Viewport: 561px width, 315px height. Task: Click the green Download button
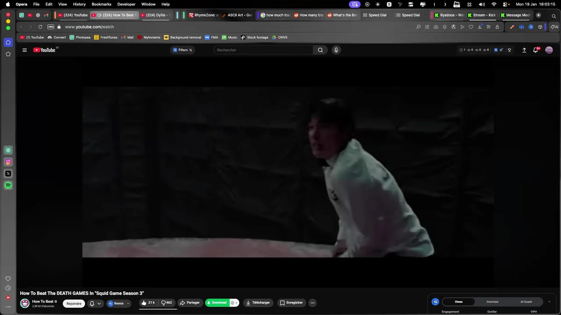[217, 303]
